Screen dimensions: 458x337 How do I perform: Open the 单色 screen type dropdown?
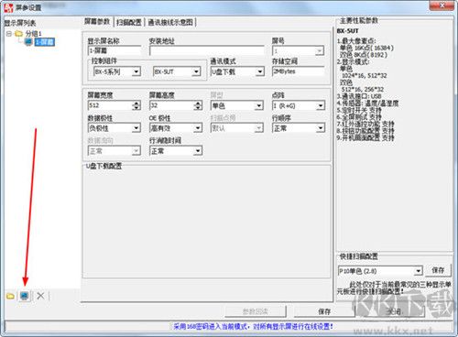point(259,105)
